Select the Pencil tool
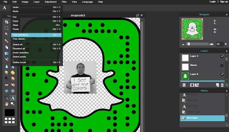This screenshot has height=132, width=229. 7,41
